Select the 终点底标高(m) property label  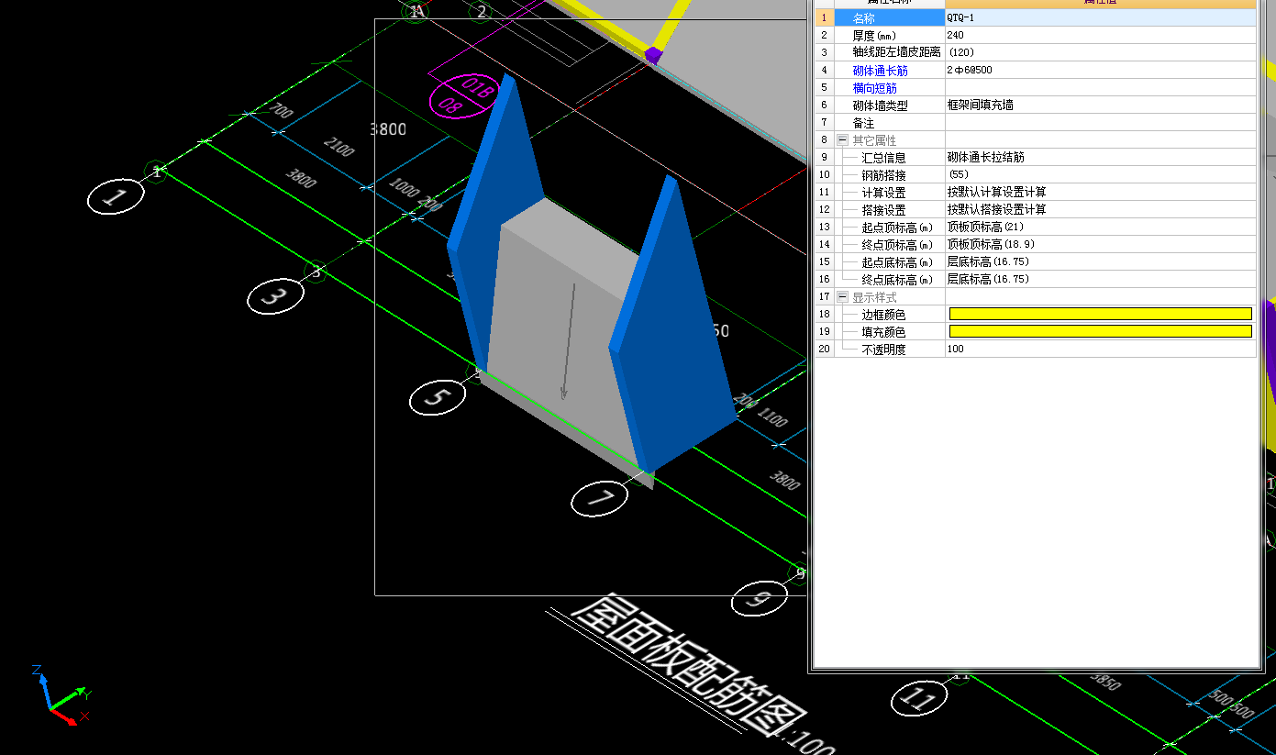(x=897, y=280)
